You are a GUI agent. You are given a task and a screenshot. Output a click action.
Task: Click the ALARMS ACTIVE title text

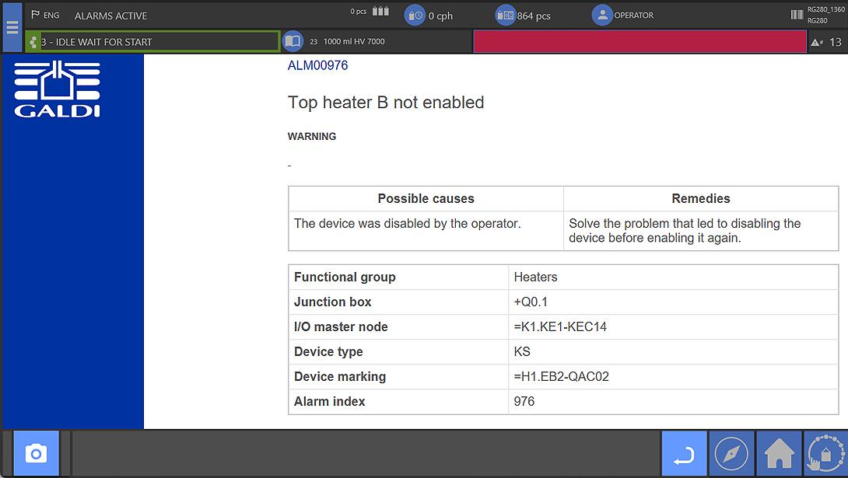[x=110, y=16]
